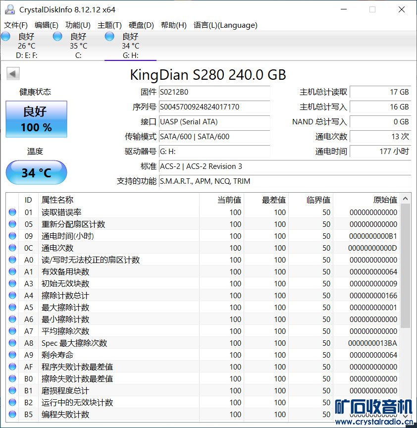This screenshot has width=417, height=428.
Task: Click the 传输模式 field SATA/600 | SATA/600
Action: 214,137
